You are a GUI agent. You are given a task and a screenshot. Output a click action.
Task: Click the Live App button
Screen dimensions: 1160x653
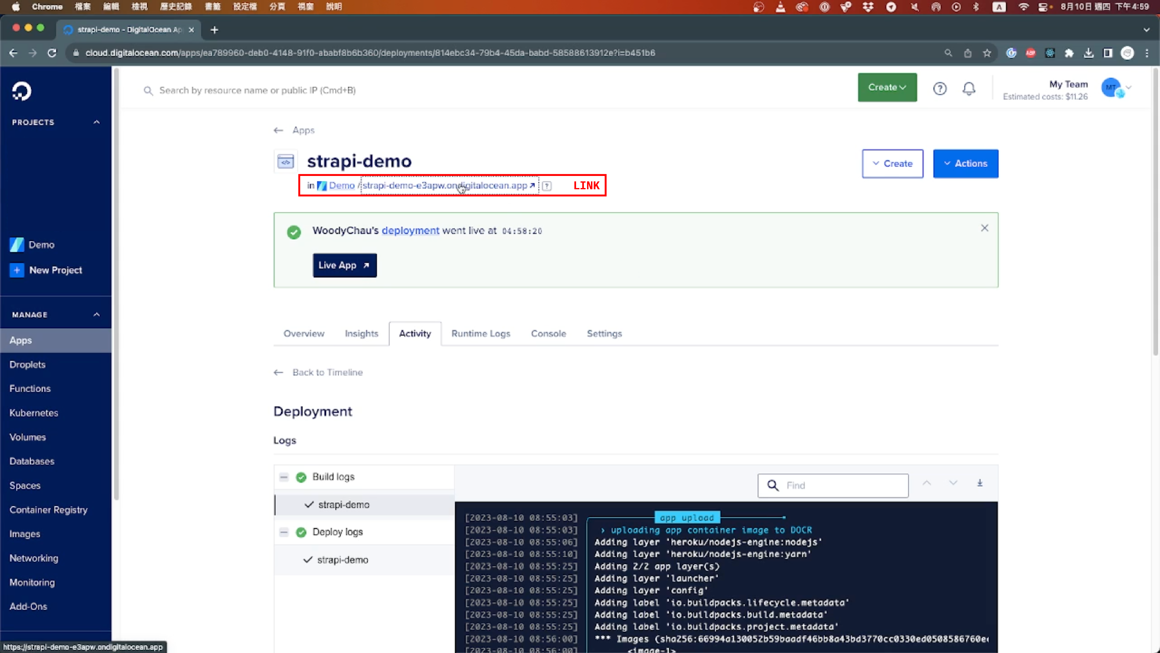[x=344, y=265]
